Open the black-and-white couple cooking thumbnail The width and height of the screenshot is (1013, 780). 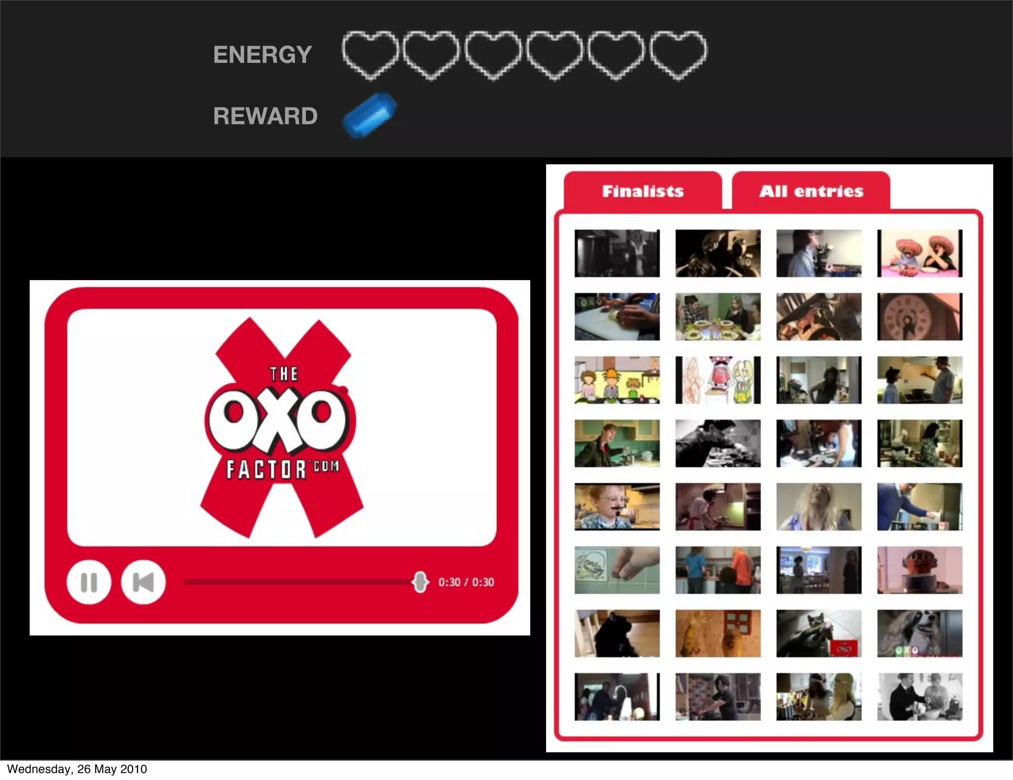coord(920,696)
